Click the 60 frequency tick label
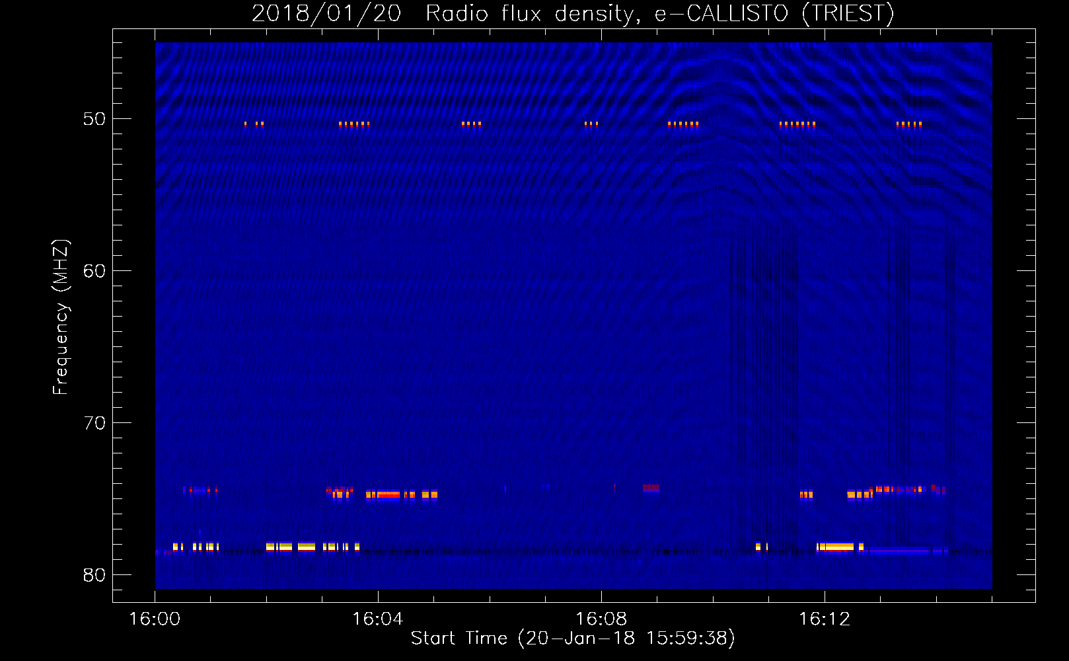 pyautogui.click(x=94, y=271)
